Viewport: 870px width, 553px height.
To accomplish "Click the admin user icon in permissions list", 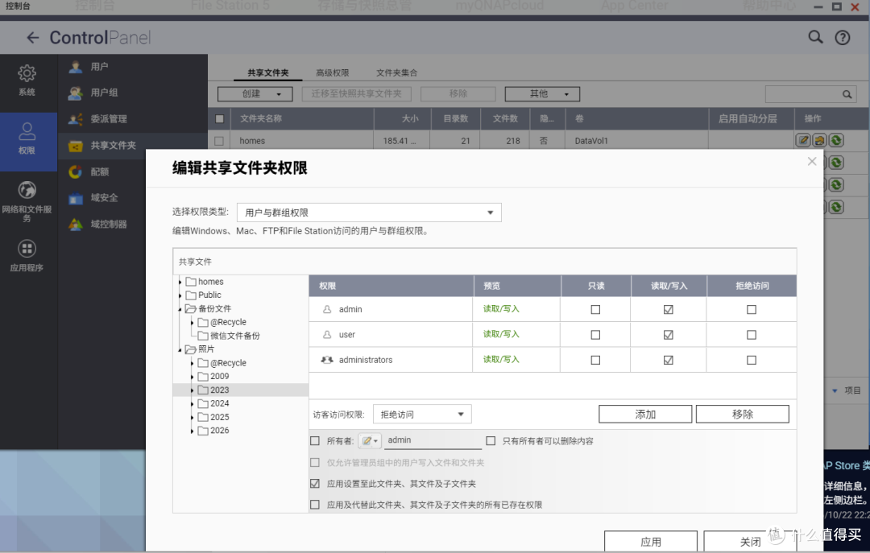I will [327, 309].
